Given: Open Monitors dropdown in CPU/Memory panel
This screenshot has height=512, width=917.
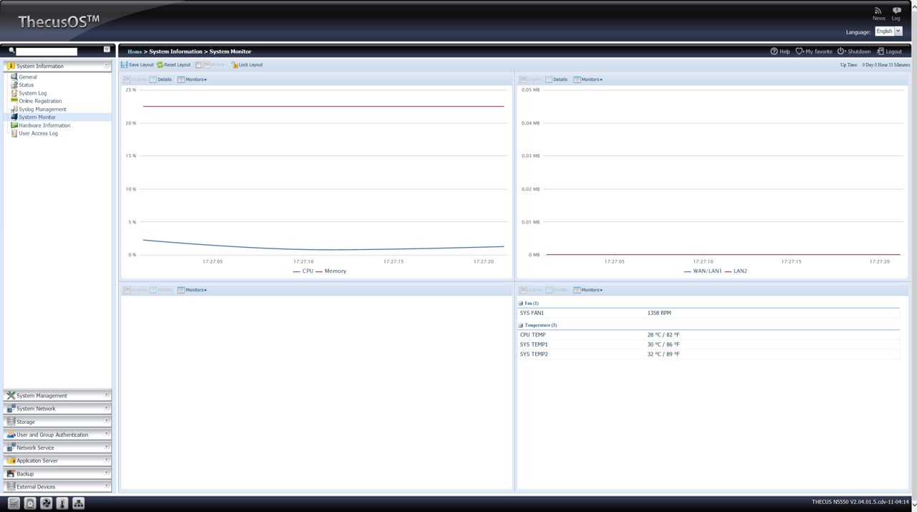Looking at the screenshot, I should [x=192, y=79].
